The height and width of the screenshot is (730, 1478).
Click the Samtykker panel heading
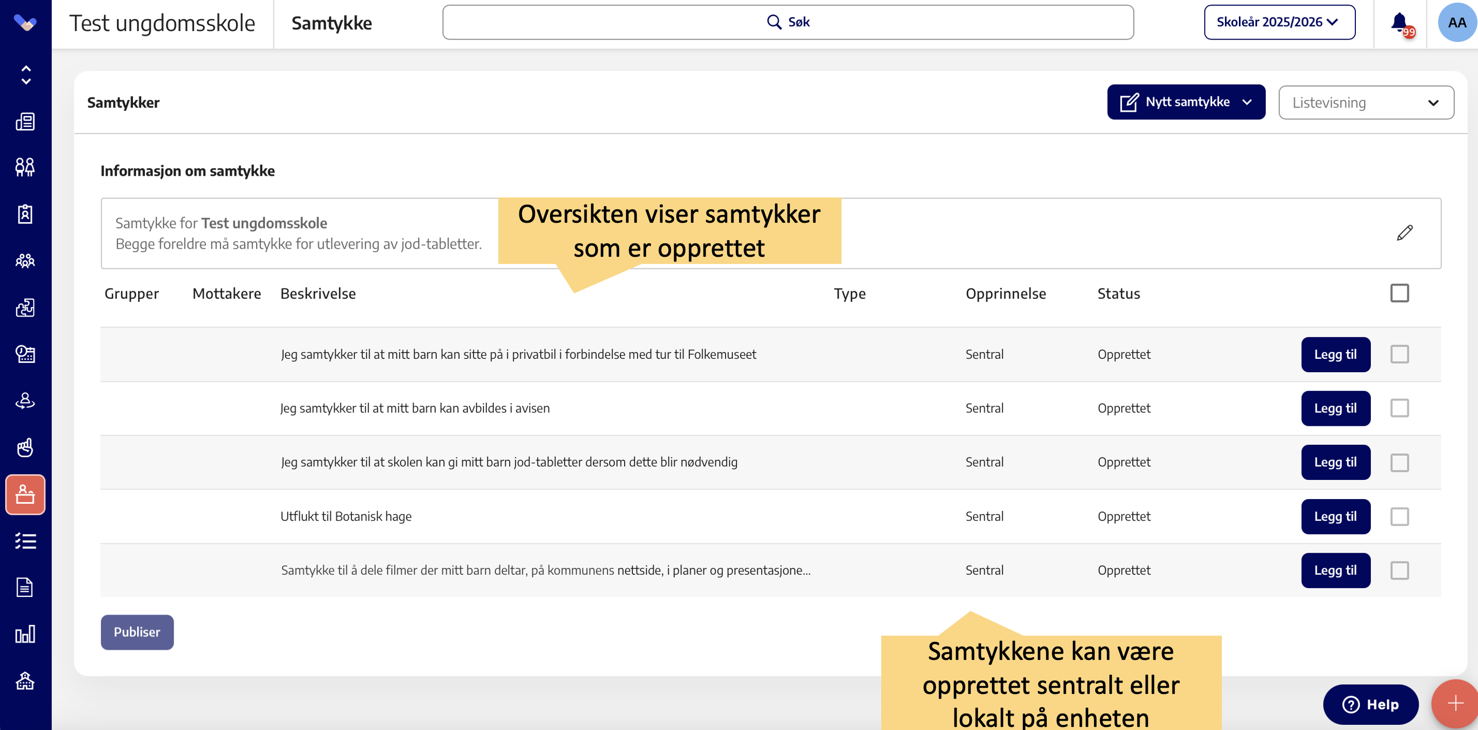click(x=123, y=103)
